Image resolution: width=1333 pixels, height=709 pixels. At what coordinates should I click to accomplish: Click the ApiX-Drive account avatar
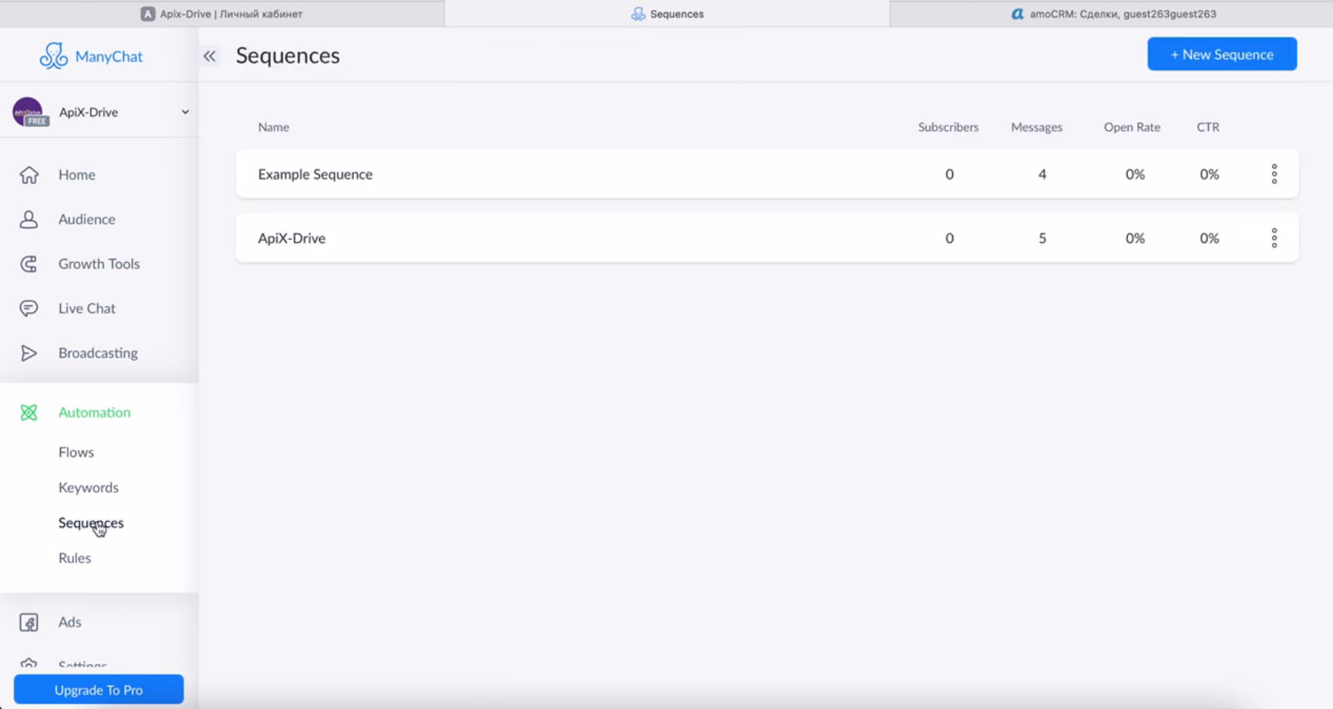[29, 112]
